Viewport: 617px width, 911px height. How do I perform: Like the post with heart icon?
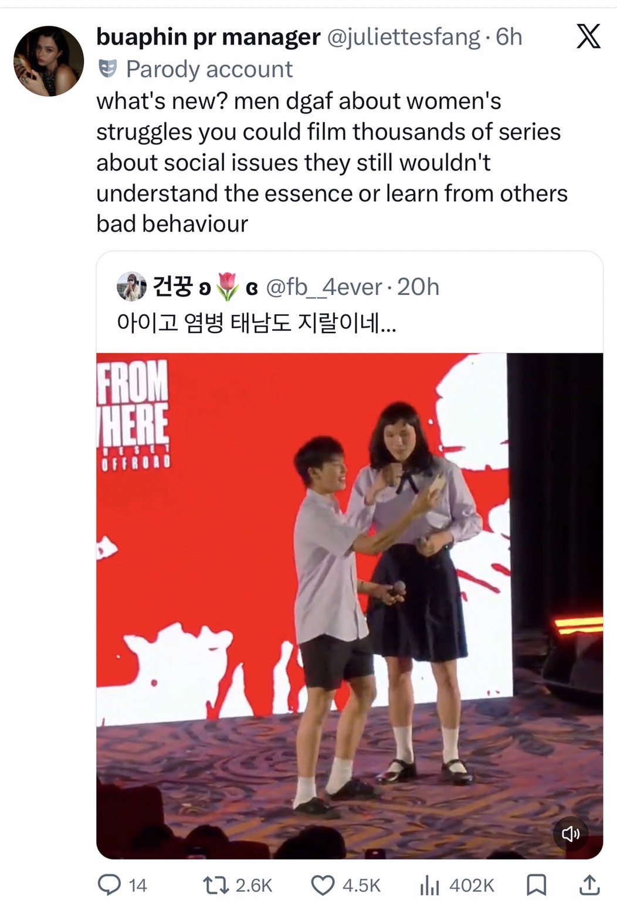[323, 885]
